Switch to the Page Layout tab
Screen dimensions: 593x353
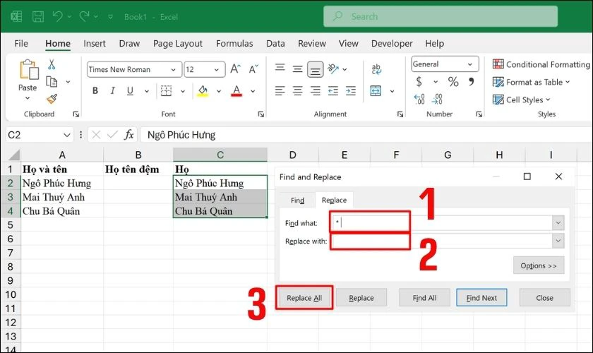click(x=178, y=44)
